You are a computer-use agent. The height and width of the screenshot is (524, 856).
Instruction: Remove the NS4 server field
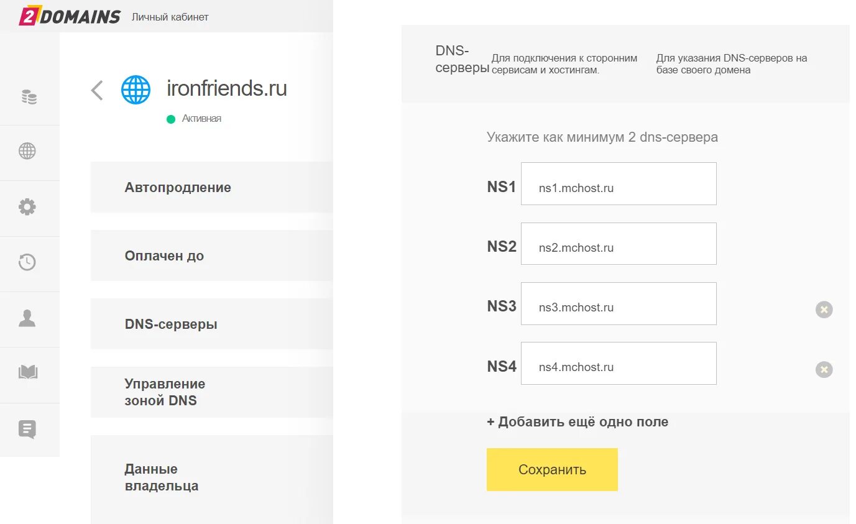824,369
